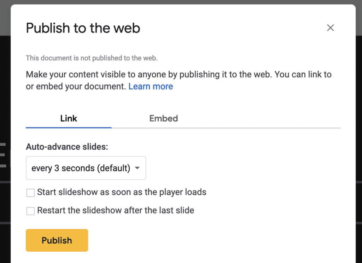Click the description paragraph about making content visible
The image size is (362, 263).
179,75
